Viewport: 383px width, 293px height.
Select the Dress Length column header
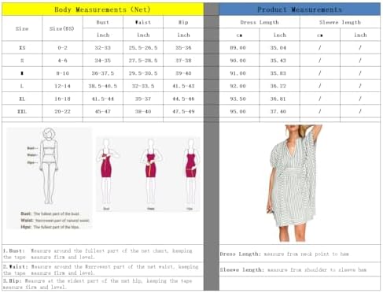click(260, 22)
